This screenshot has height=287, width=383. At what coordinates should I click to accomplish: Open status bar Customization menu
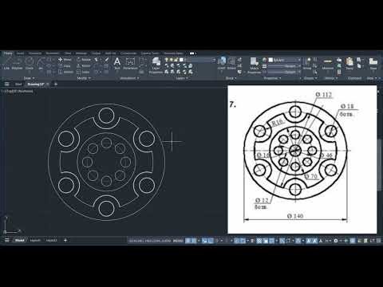(x=378, y=241)
